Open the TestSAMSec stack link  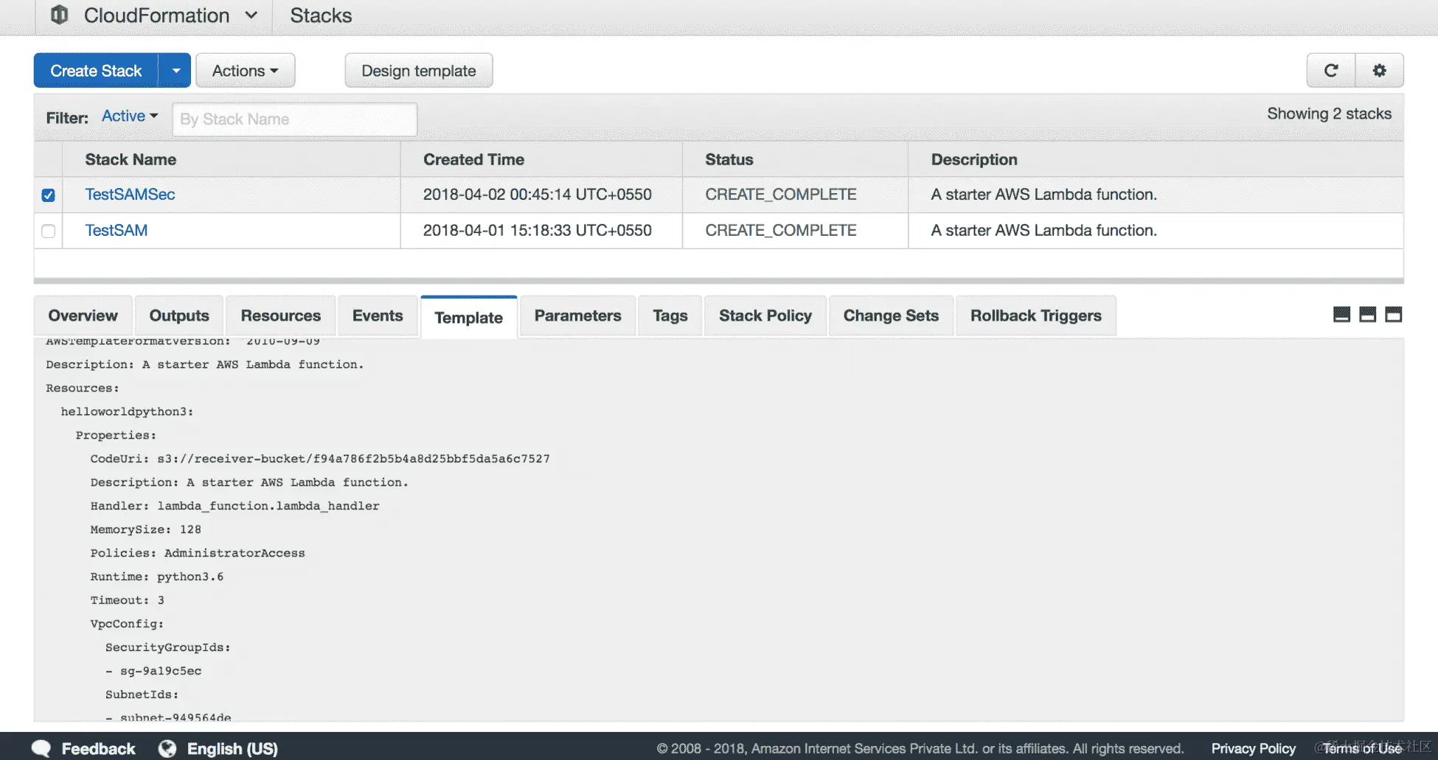click(130, 195)
